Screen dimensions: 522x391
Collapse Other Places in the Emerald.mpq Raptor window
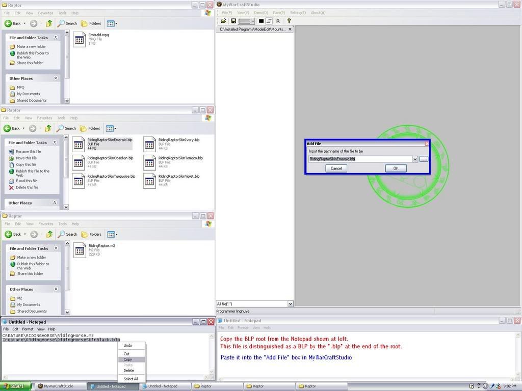(x=56, y=78)
